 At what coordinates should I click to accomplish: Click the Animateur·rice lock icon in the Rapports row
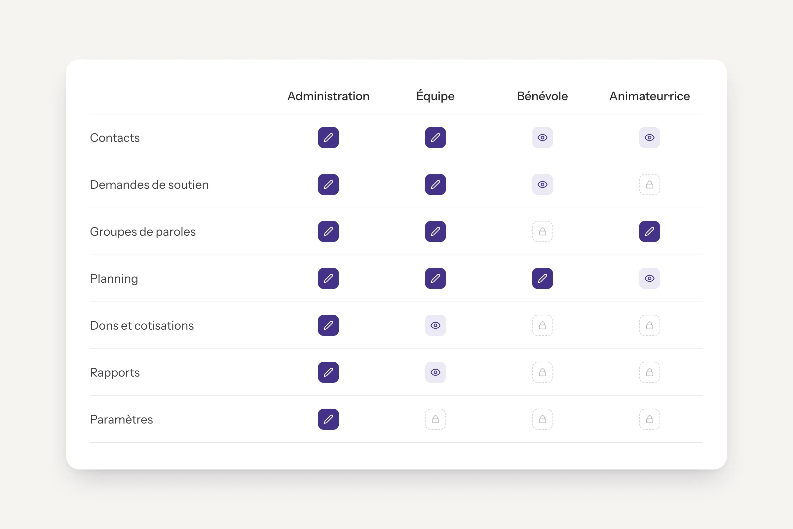point(649,372)
